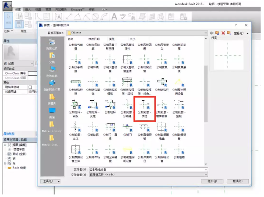Click the 打开(O) open button

pyautogui.click(x=212, y=181)
